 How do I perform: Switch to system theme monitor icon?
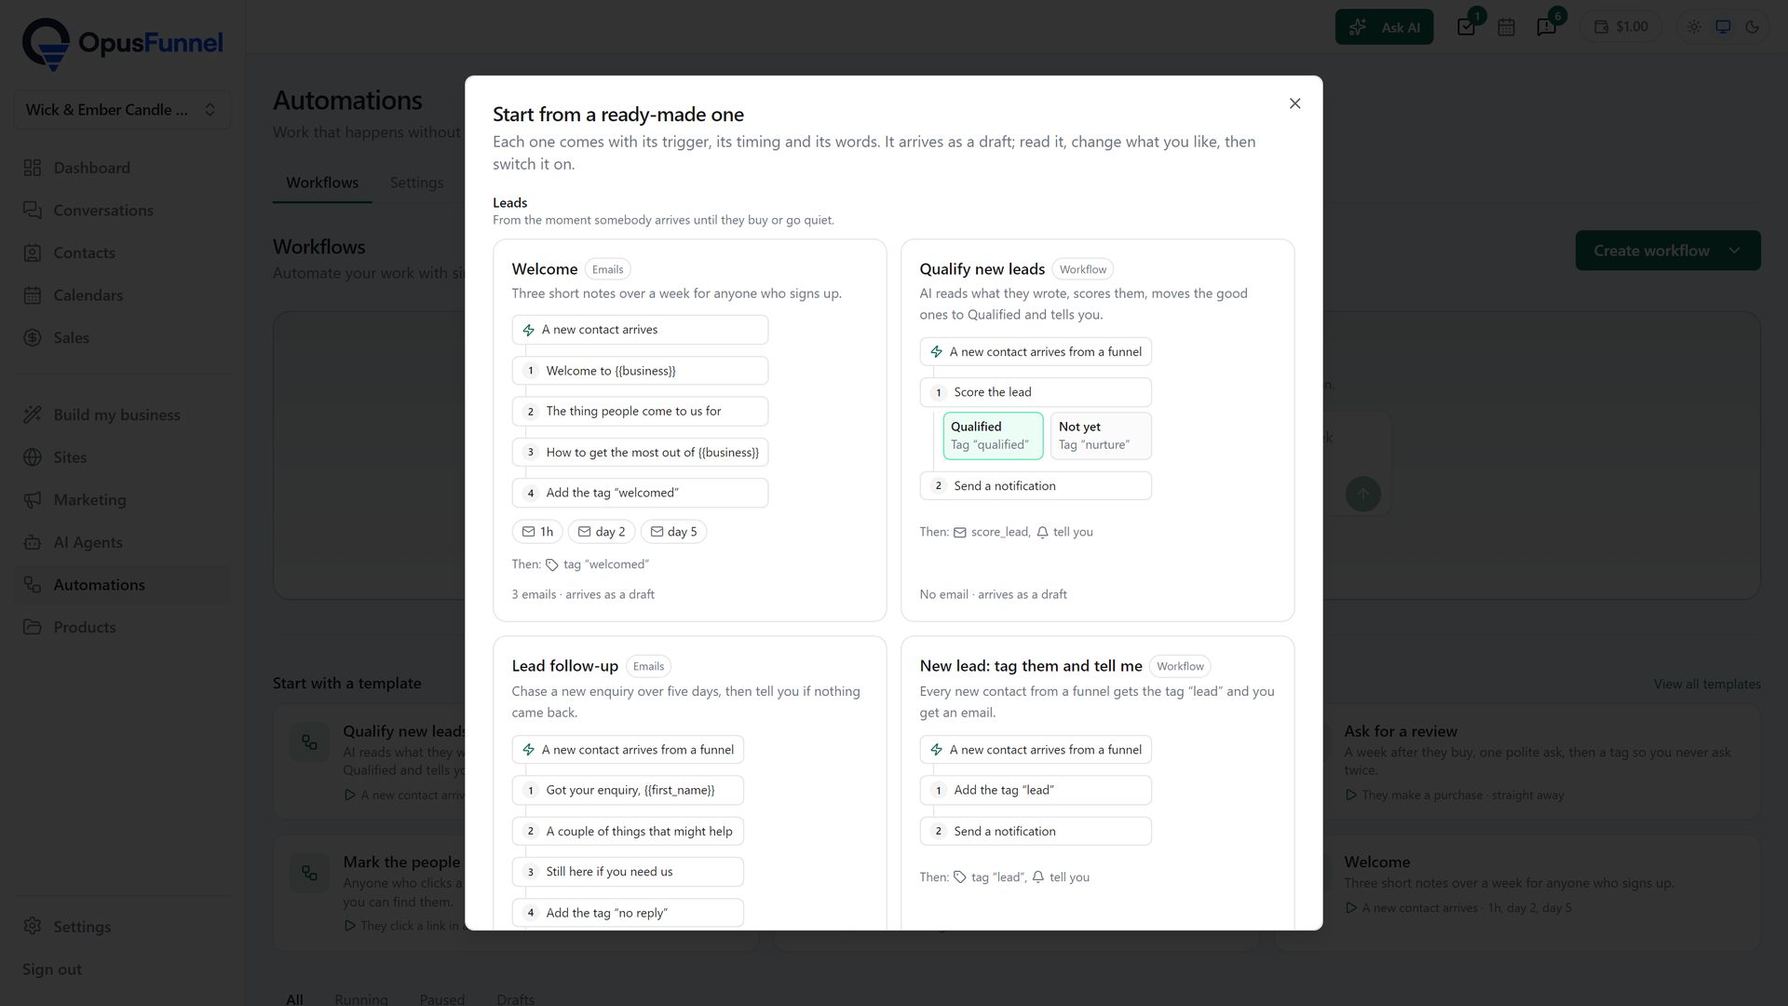pyautogui.click(x=1723, y=27)
